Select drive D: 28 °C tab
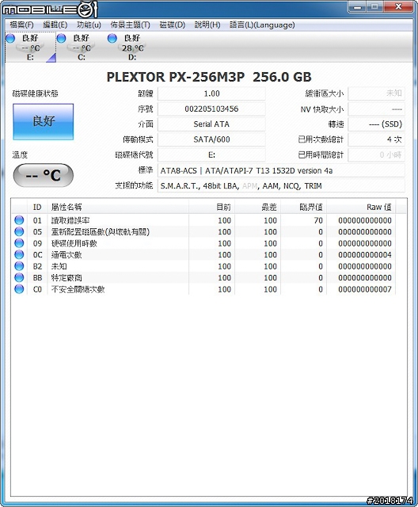 pyautogui.click(x=132, y=48)
